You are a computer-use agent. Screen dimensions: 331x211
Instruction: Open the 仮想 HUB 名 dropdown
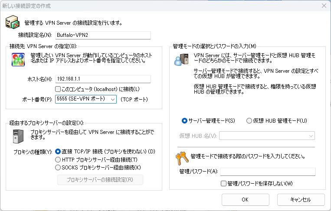267,136
